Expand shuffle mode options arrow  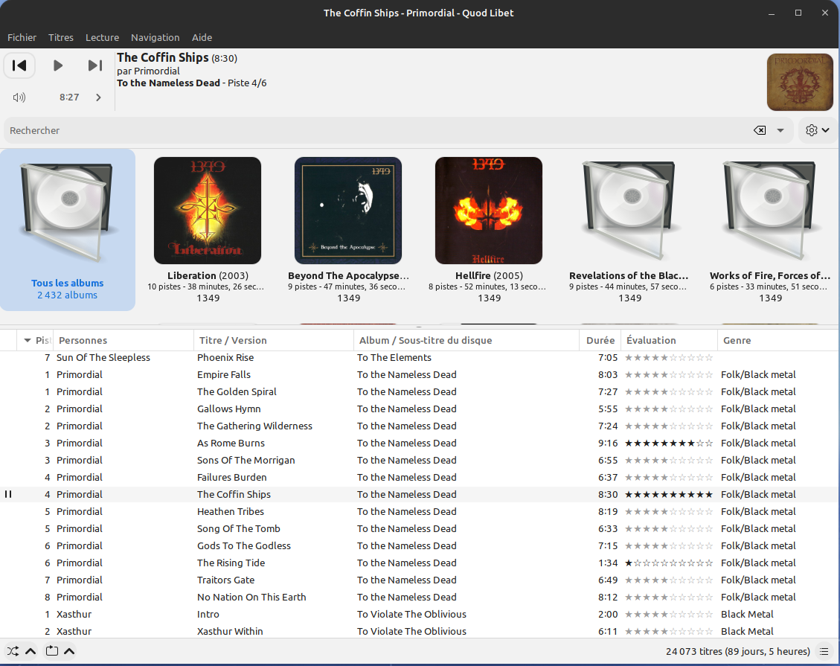(31, 651)
